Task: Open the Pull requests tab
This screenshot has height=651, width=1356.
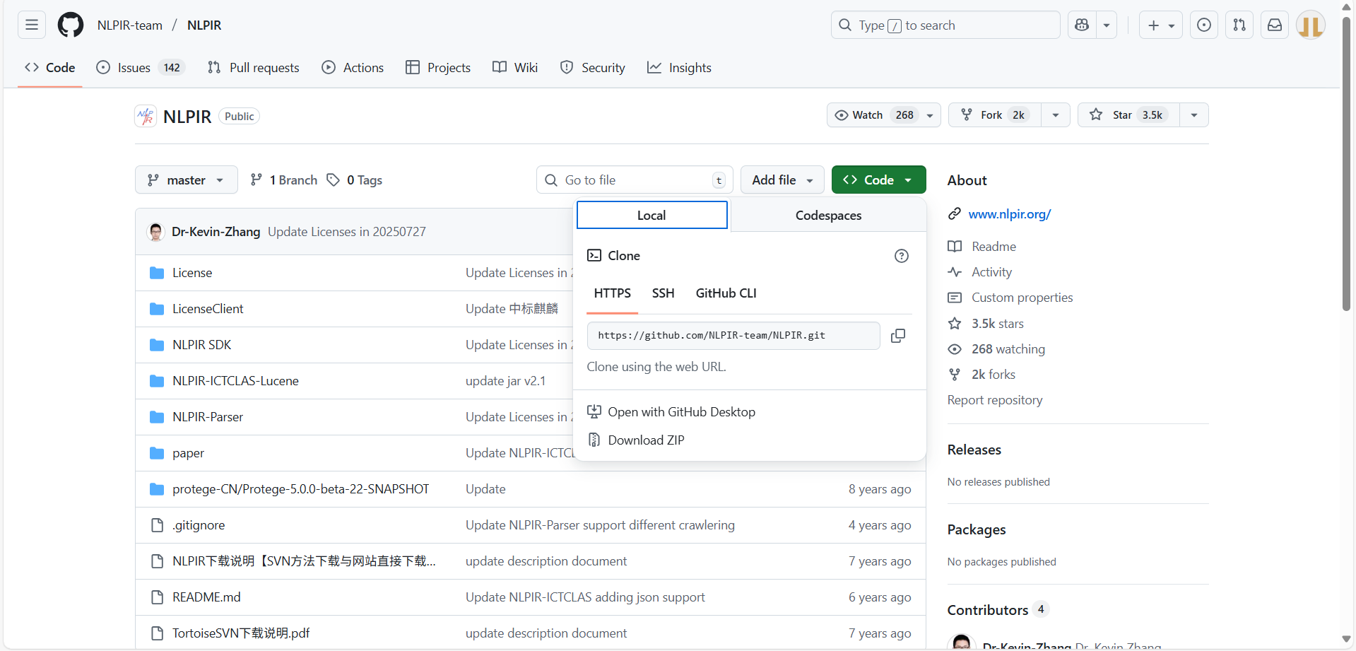Action: tap(253, 68)
